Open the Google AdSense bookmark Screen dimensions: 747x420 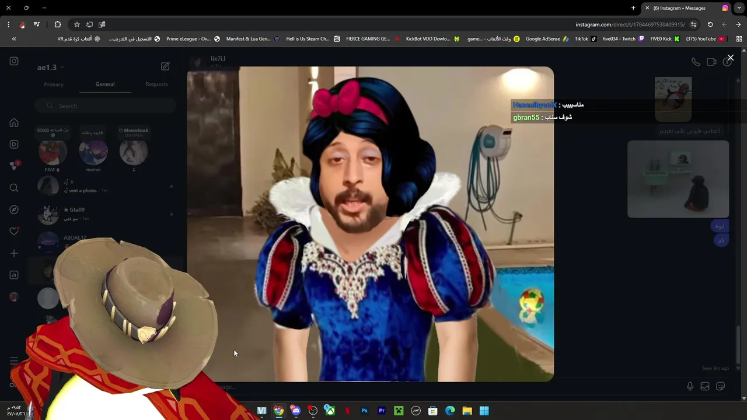pyautogui.click(x=547, y=39)
